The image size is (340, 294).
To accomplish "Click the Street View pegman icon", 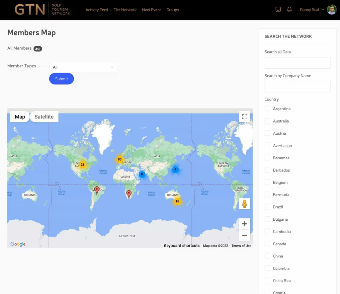I will 244,204.
